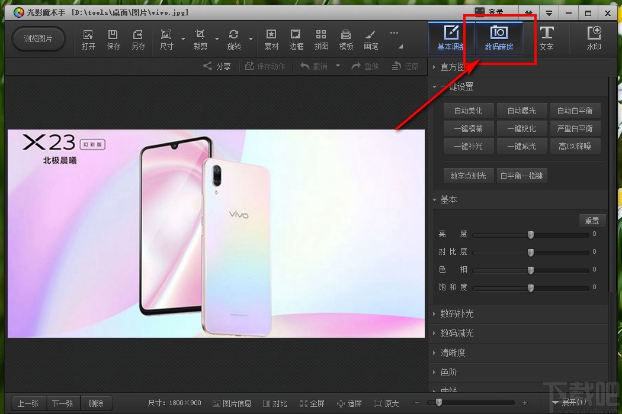Go to 上一张 previous image

point(28,403)
